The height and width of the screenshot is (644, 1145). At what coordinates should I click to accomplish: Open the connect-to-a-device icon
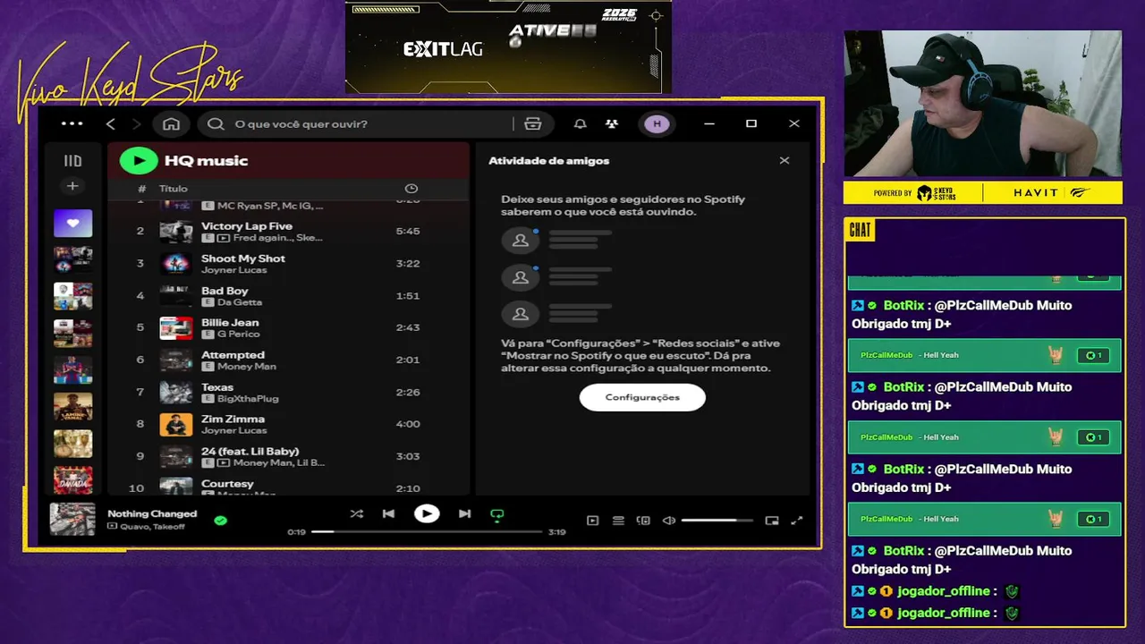tap(643, 521)
